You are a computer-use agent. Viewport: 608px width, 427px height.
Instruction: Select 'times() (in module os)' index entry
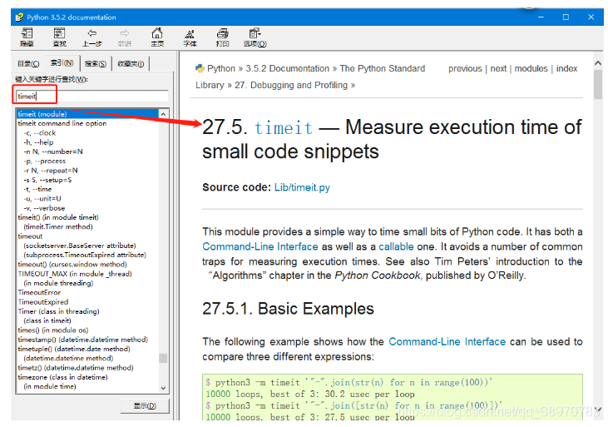[x=53, y=330]
